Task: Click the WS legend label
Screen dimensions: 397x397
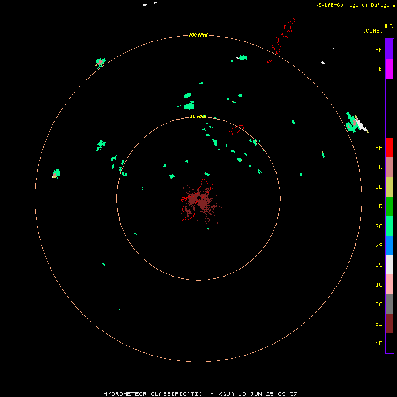Action: pos(378,245)
